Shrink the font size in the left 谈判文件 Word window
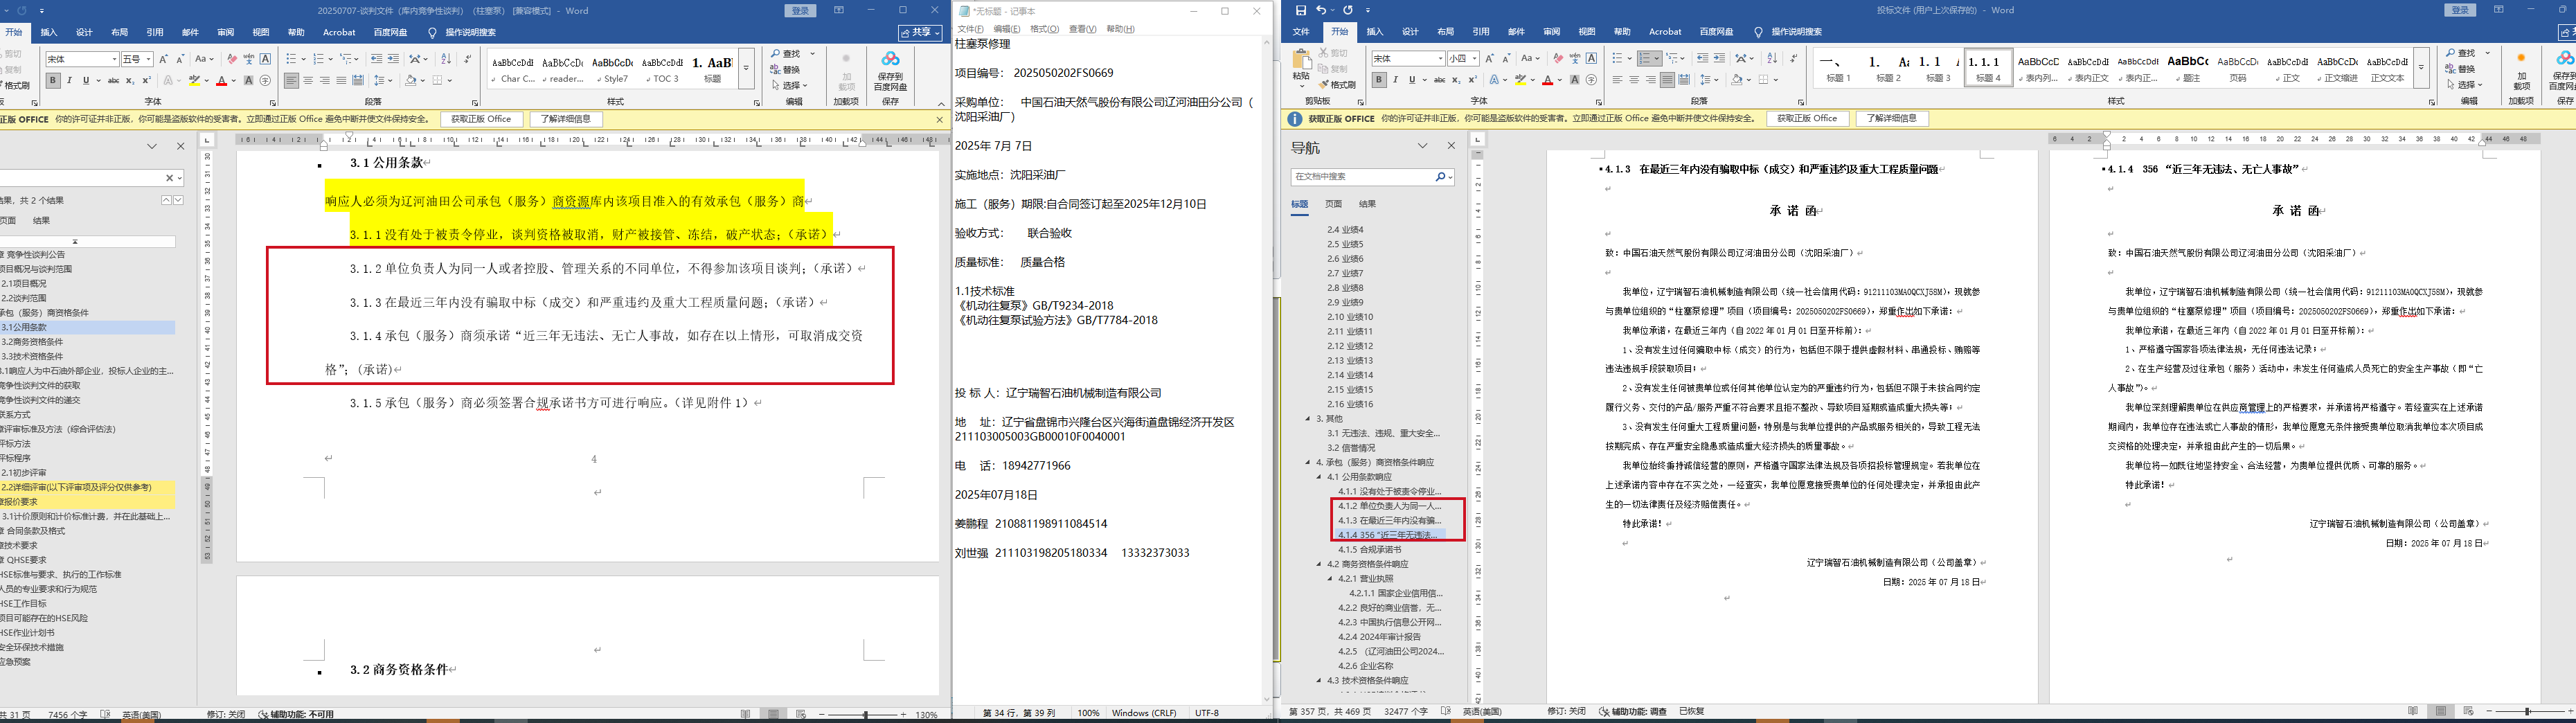This screenshot has height=723, width=2576. [180, 59]
